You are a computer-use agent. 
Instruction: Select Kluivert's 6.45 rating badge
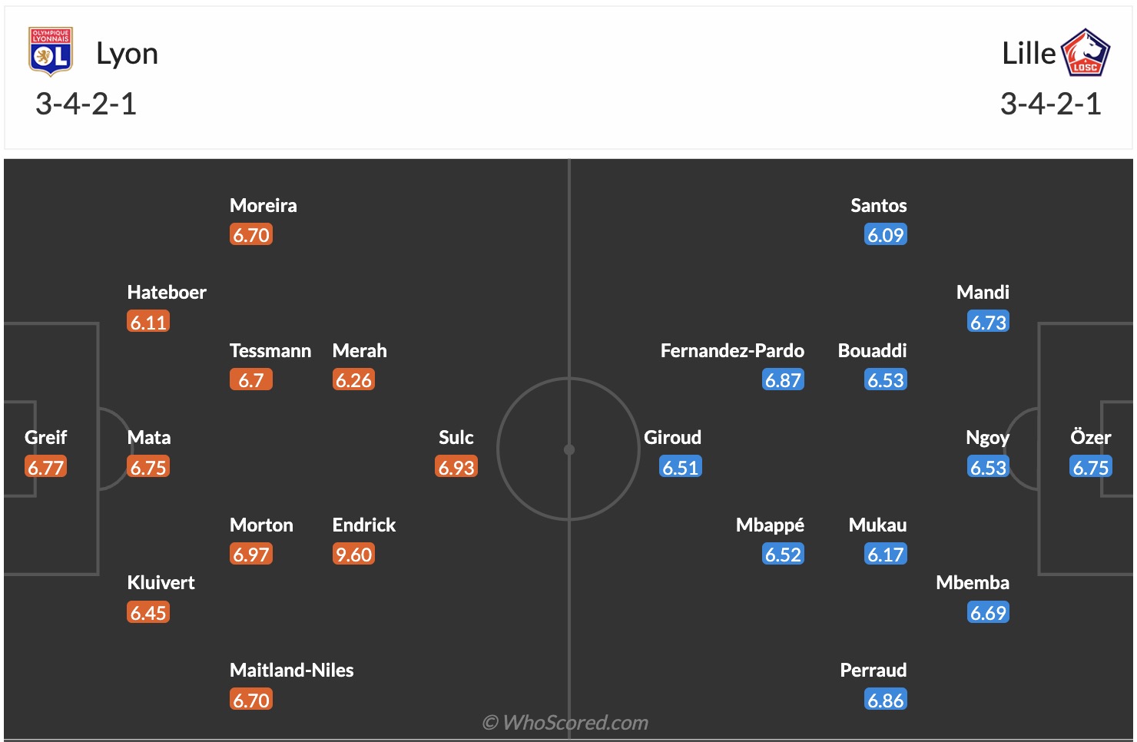click(x=148, y=613)
